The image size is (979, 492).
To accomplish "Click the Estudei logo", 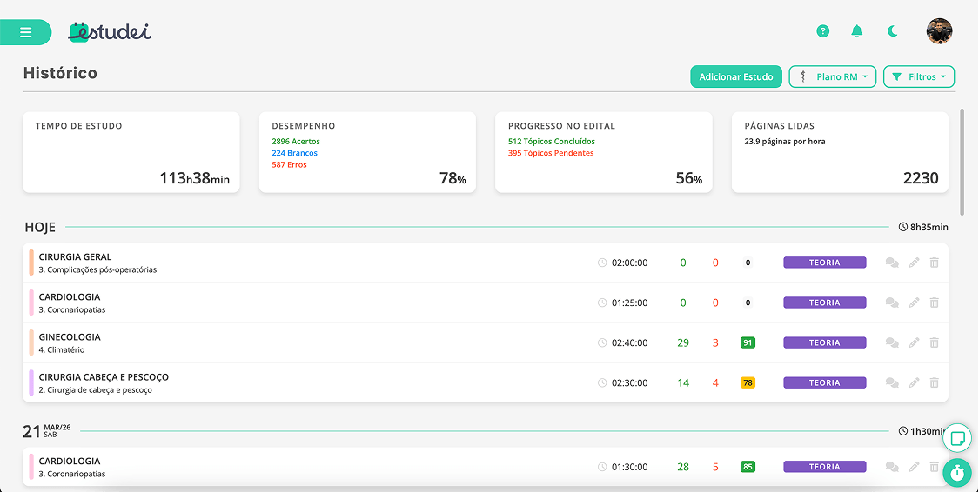I will click(x=111, y=31).
